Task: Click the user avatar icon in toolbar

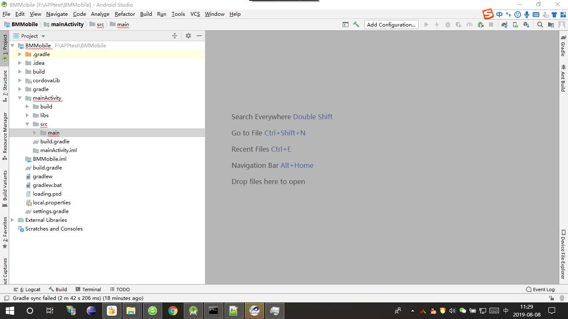Action: [561, 25]
